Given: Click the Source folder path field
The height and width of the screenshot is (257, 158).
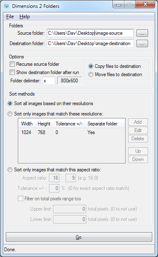Looking at the screenshot, I should 90,33.
